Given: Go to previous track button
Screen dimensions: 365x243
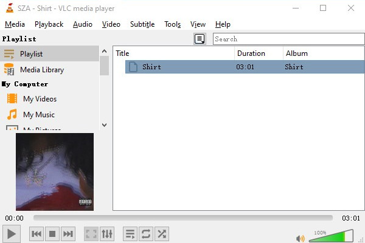Looking at the screenshot, I should pos(36,234).
